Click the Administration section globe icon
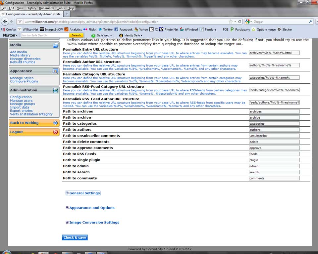The width and height of the screenshot is (318, 254). pos(55,90)
